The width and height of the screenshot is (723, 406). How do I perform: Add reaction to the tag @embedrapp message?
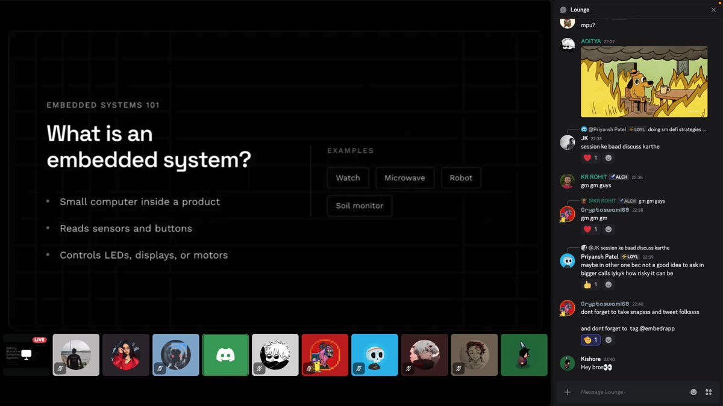pos(609,340)
